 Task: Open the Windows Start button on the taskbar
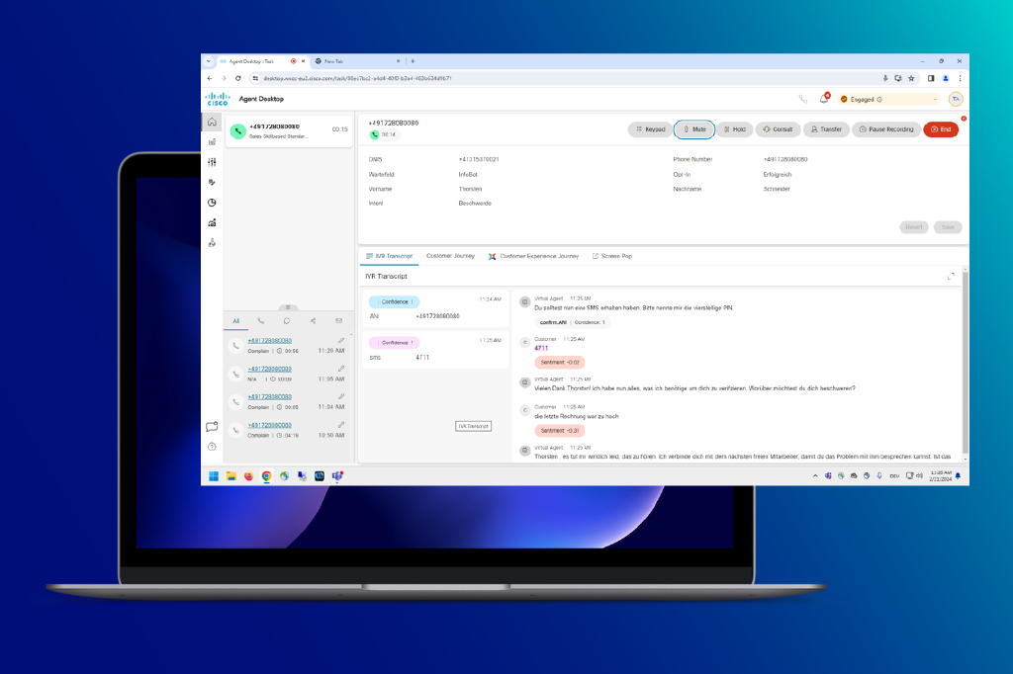pos(214,476)
